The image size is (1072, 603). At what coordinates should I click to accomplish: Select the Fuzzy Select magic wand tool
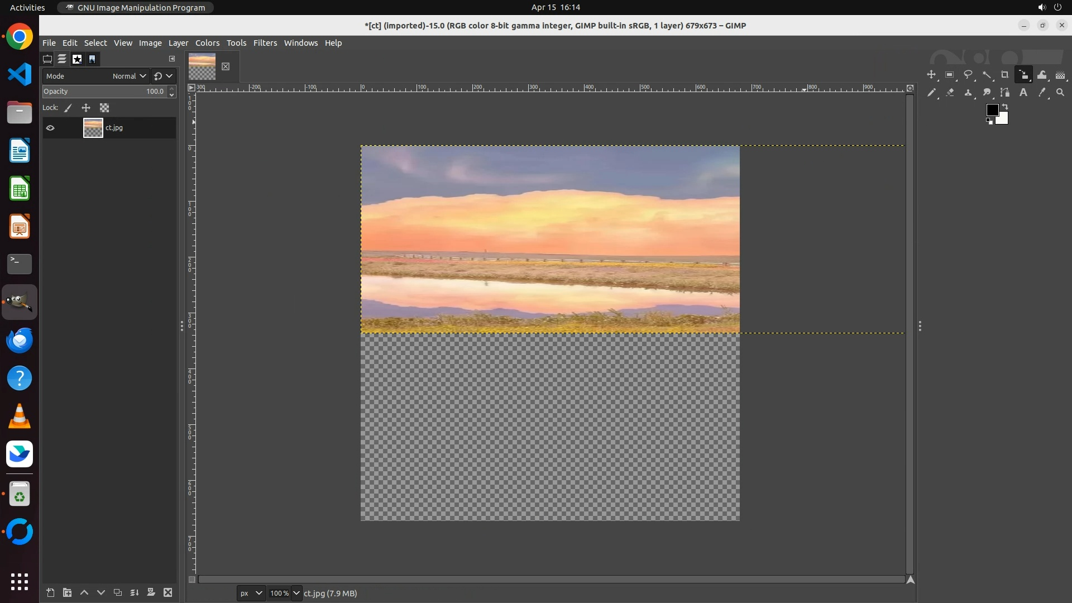pos(987,75)
